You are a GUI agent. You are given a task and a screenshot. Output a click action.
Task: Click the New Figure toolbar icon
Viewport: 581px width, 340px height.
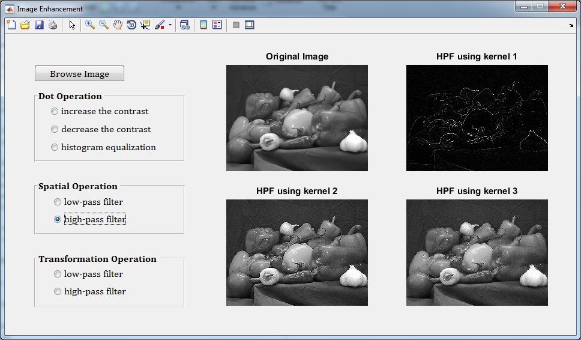(11, 25)
